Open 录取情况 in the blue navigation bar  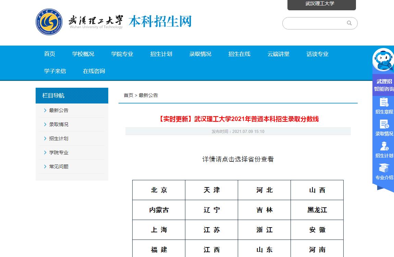tap(200, 54)
